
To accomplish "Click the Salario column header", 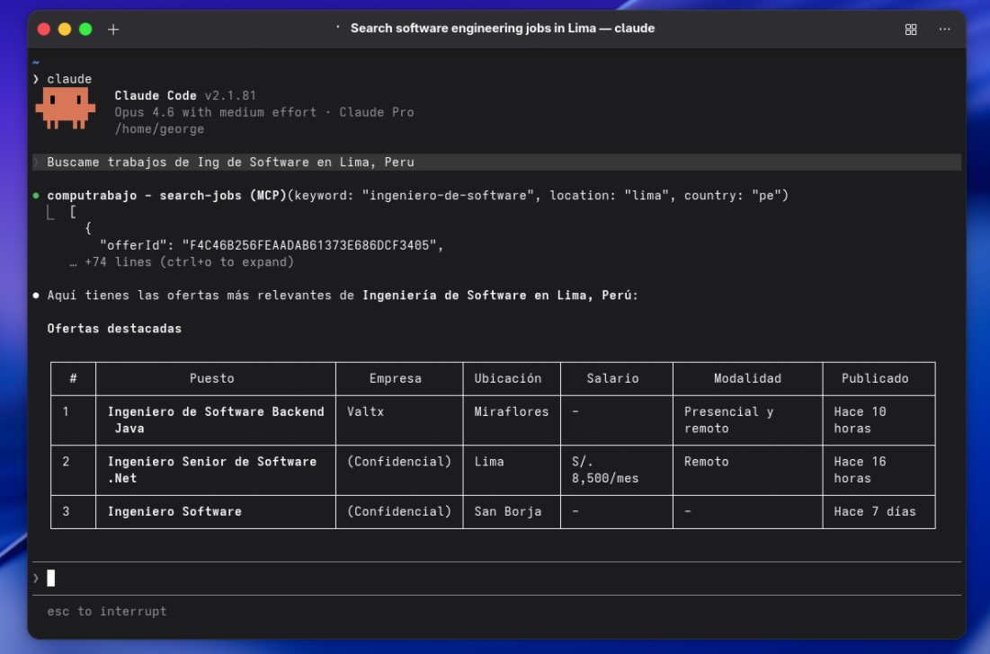I will (x=612, y=378).
